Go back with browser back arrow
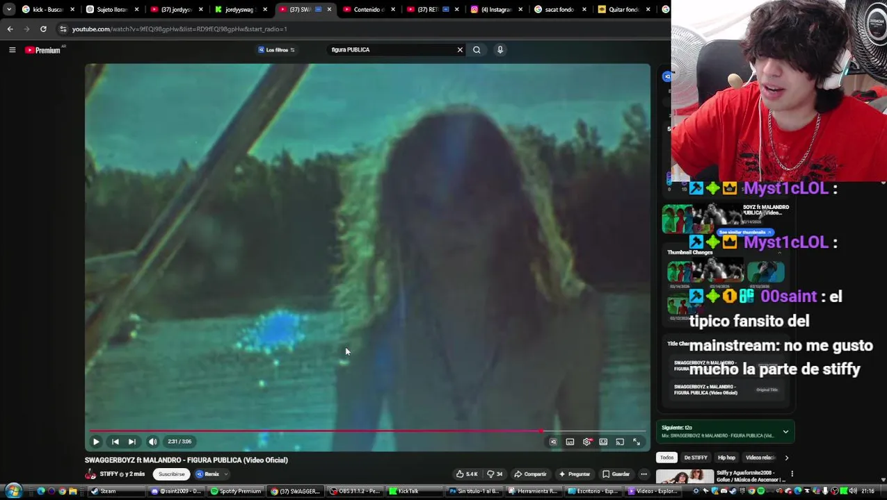 10,29
